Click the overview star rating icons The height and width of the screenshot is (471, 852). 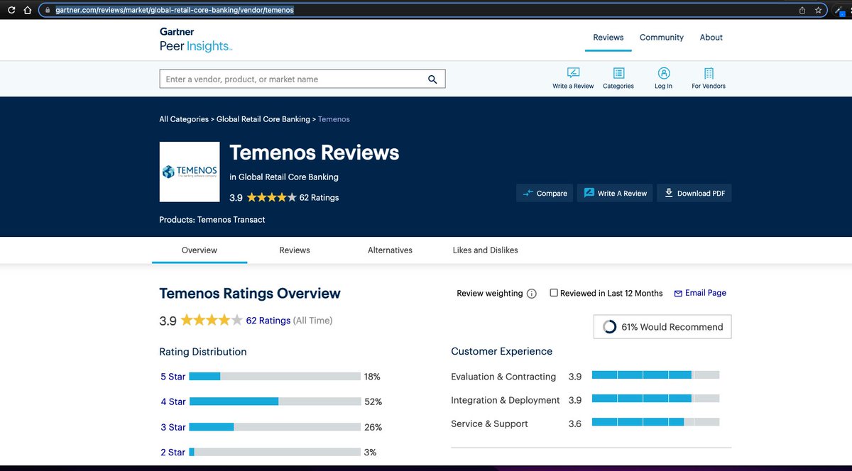tap(212, 321)
